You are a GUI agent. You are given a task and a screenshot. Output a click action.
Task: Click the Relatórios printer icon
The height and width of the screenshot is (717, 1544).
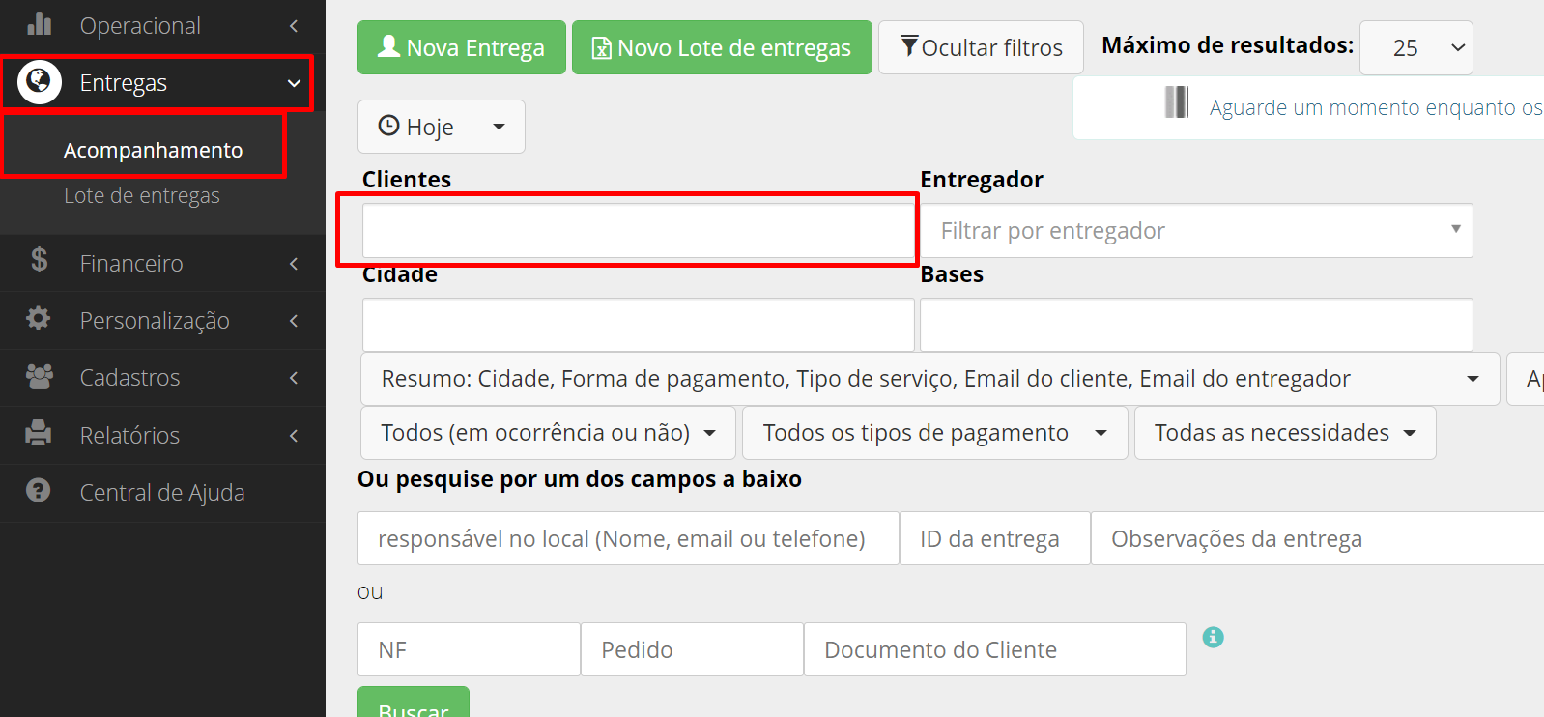tap(39, 432)
